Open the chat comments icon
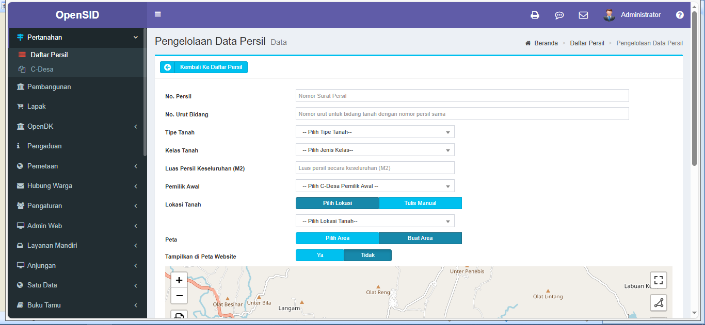Screen dimensions: 705x325 [559, 15]
